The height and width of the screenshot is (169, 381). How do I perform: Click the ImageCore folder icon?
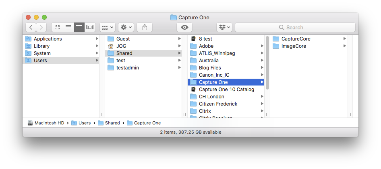pyautogui.click(x=276, y=46)
